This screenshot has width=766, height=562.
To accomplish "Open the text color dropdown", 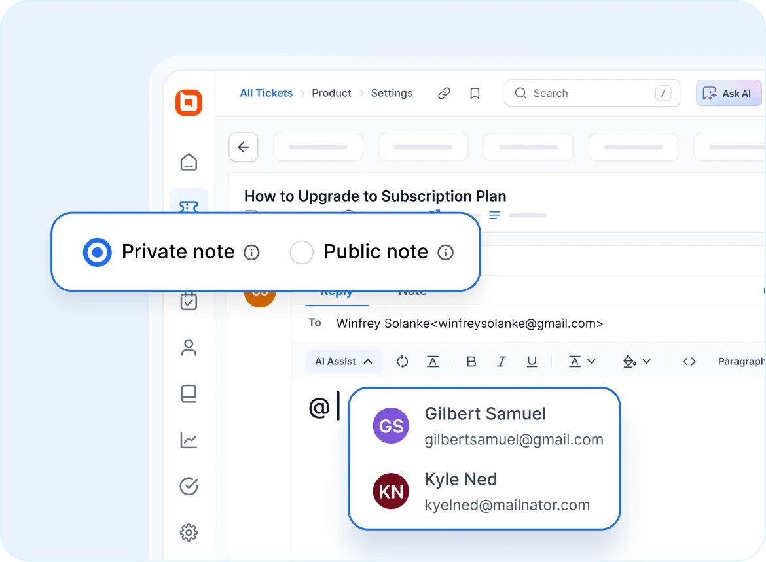I will tap(582, 361).
